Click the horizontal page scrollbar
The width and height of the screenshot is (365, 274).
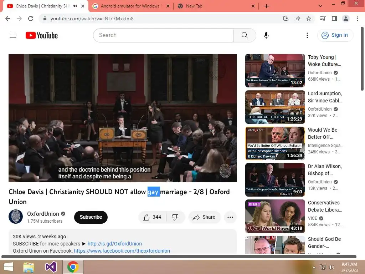click(179, 257)
